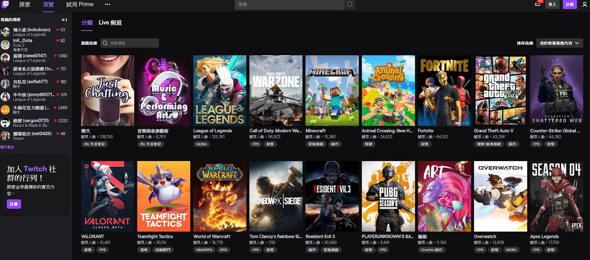Click boboboyo channel avatar

[6, 32]
